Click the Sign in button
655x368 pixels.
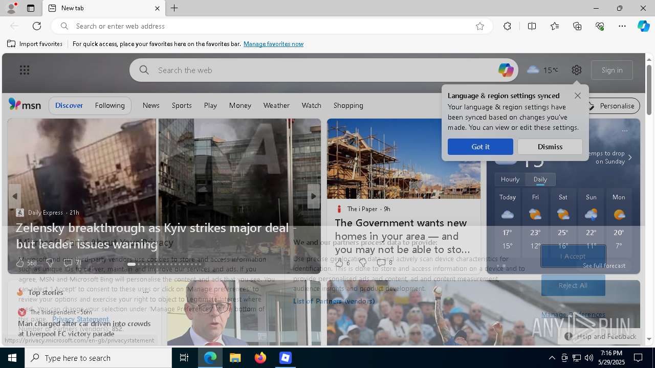pyautogui.click(x=612, y=70)
